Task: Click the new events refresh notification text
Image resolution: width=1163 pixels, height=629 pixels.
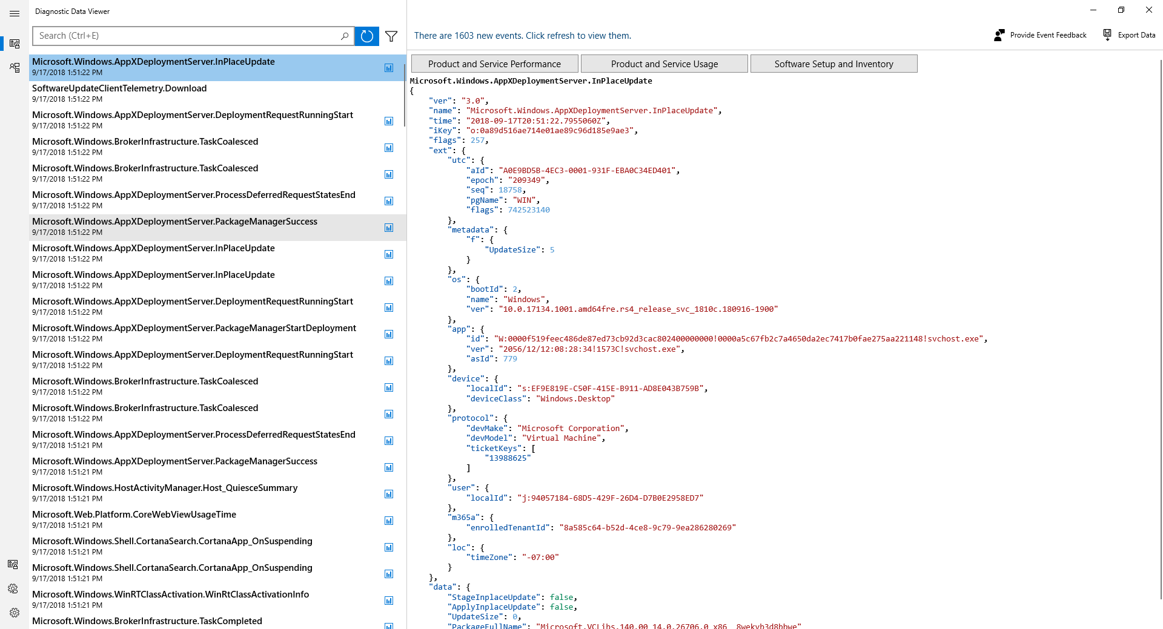Action: [x=522, y=36]
